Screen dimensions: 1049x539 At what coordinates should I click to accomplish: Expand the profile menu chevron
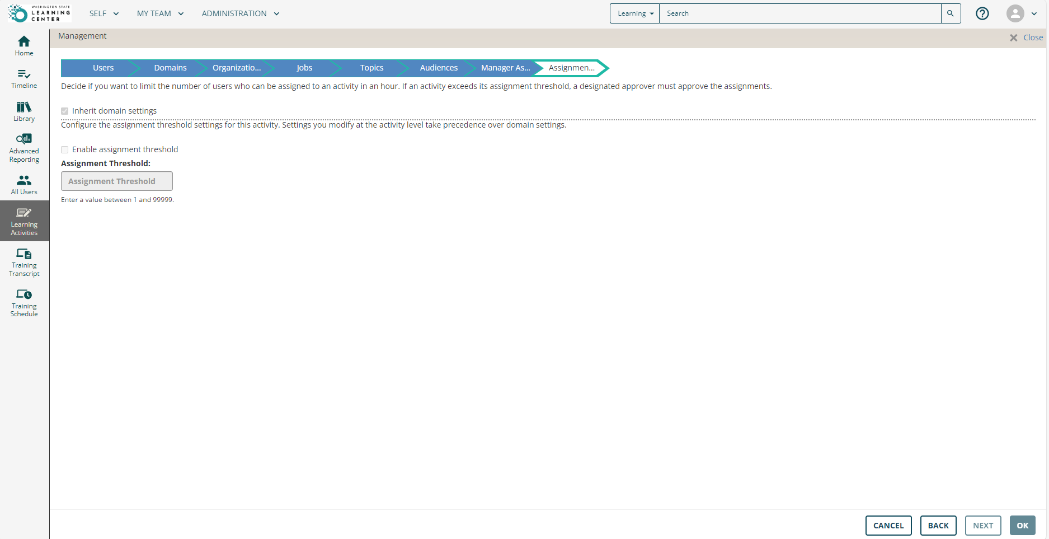(x=1034, y=13)
